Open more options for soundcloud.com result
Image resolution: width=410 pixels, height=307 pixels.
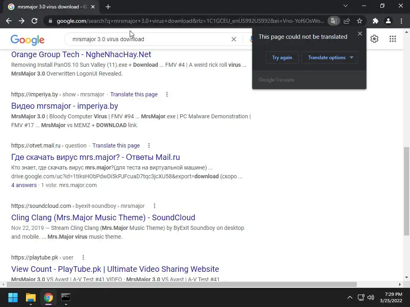point(155,206)
